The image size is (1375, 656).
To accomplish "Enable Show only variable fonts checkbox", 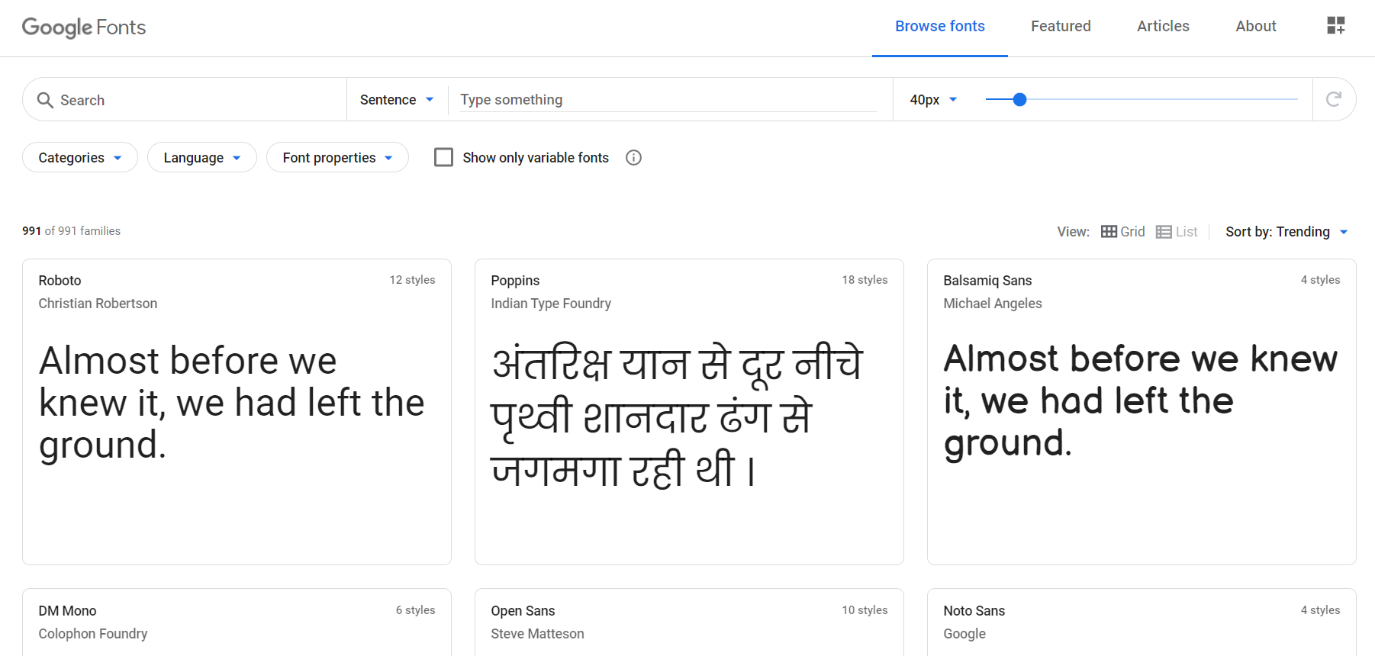I will (x=443, y=157).
